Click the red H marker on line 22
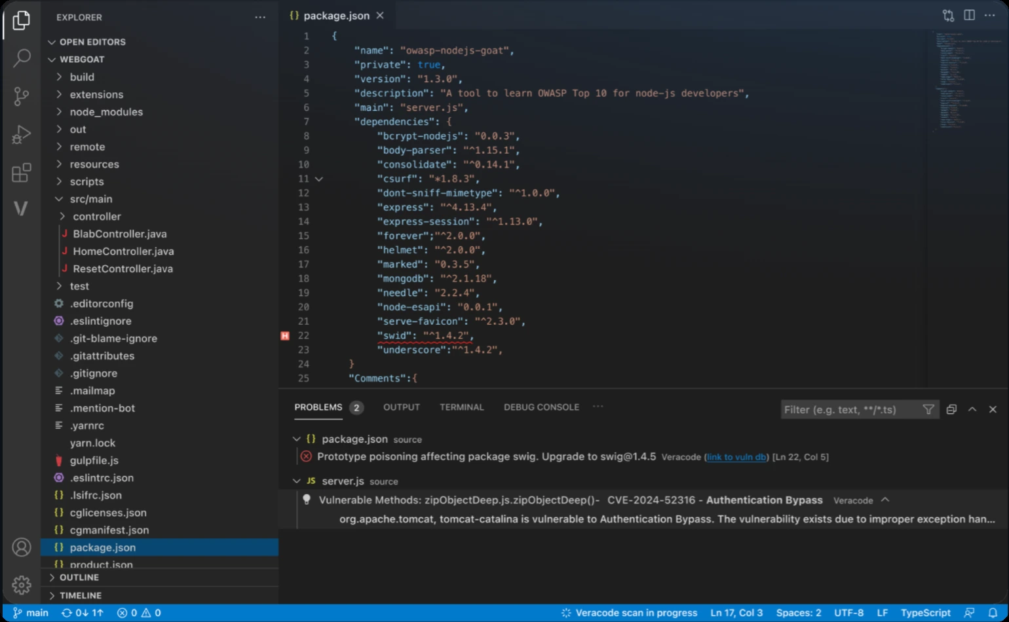Image resolution: width=1009 pixels, height=622 pixels. pyautogui.click(x=285, y=335)
